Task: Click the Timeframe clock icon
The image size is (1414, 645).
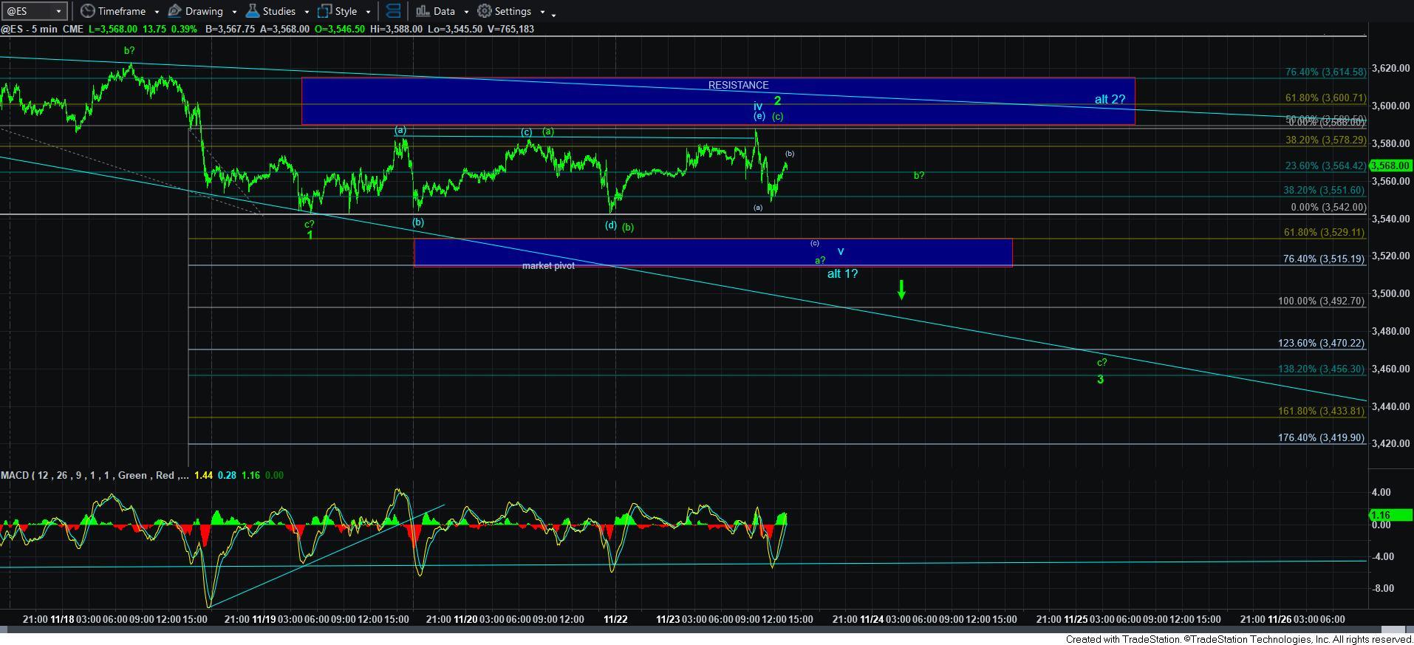Action: pyautogui.click(x=88, y=11)
